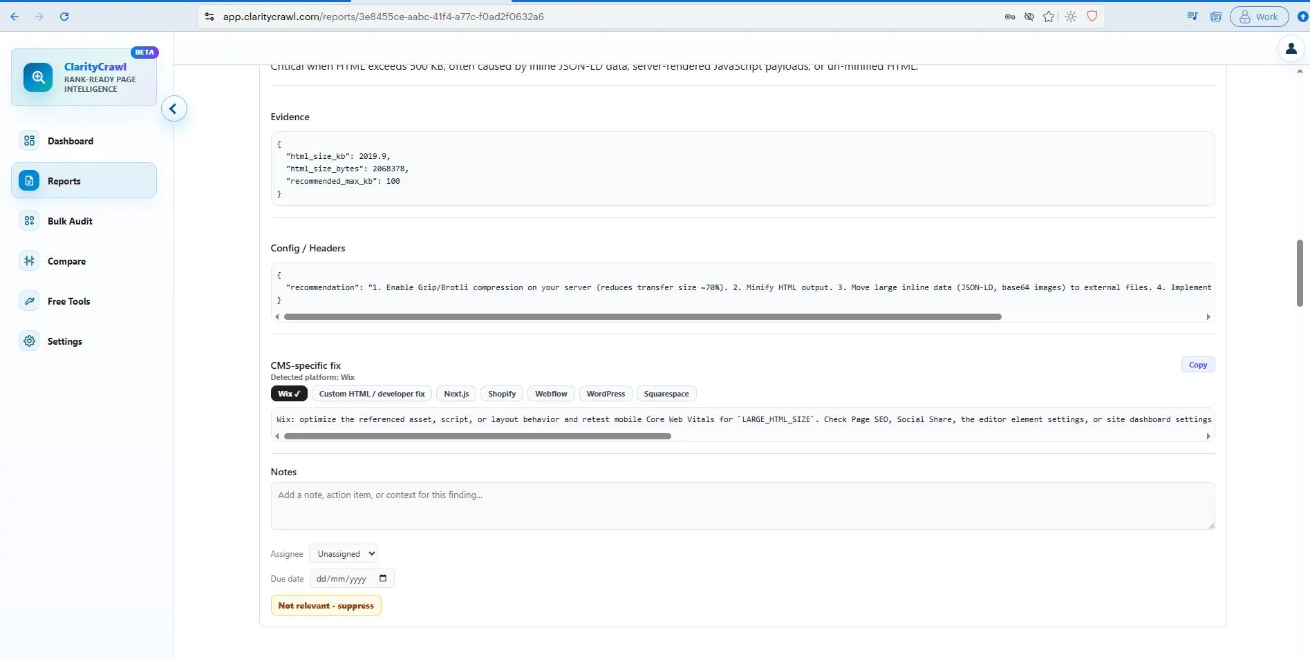Open the Free Tools icon
Viewport: 1310px width, 659px height.
click(x=29, y=301)
